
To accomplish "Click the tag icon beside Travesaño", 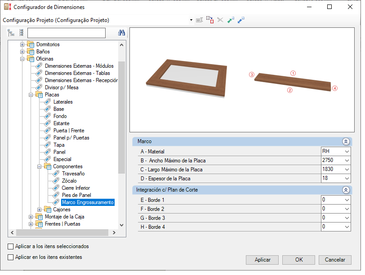I will coord(56,174).
